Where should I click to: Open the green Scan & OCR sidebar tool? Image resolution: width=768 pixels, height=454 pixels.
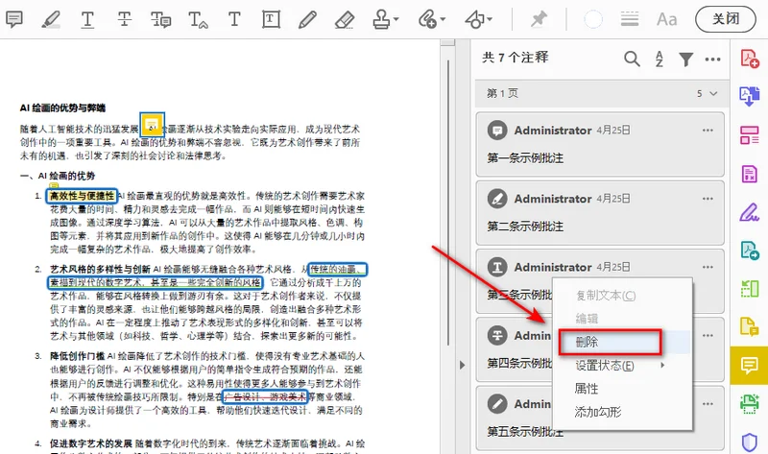pyautogui.click(x=749, y=403)
